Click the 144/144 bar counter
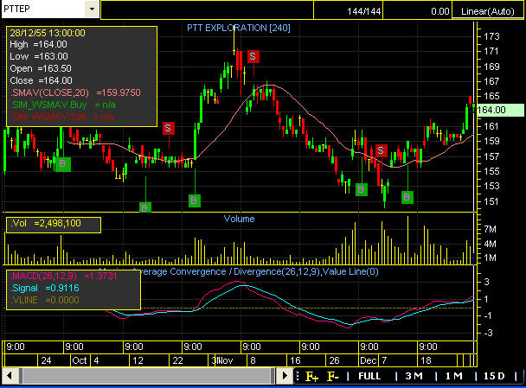 point(364,11)
